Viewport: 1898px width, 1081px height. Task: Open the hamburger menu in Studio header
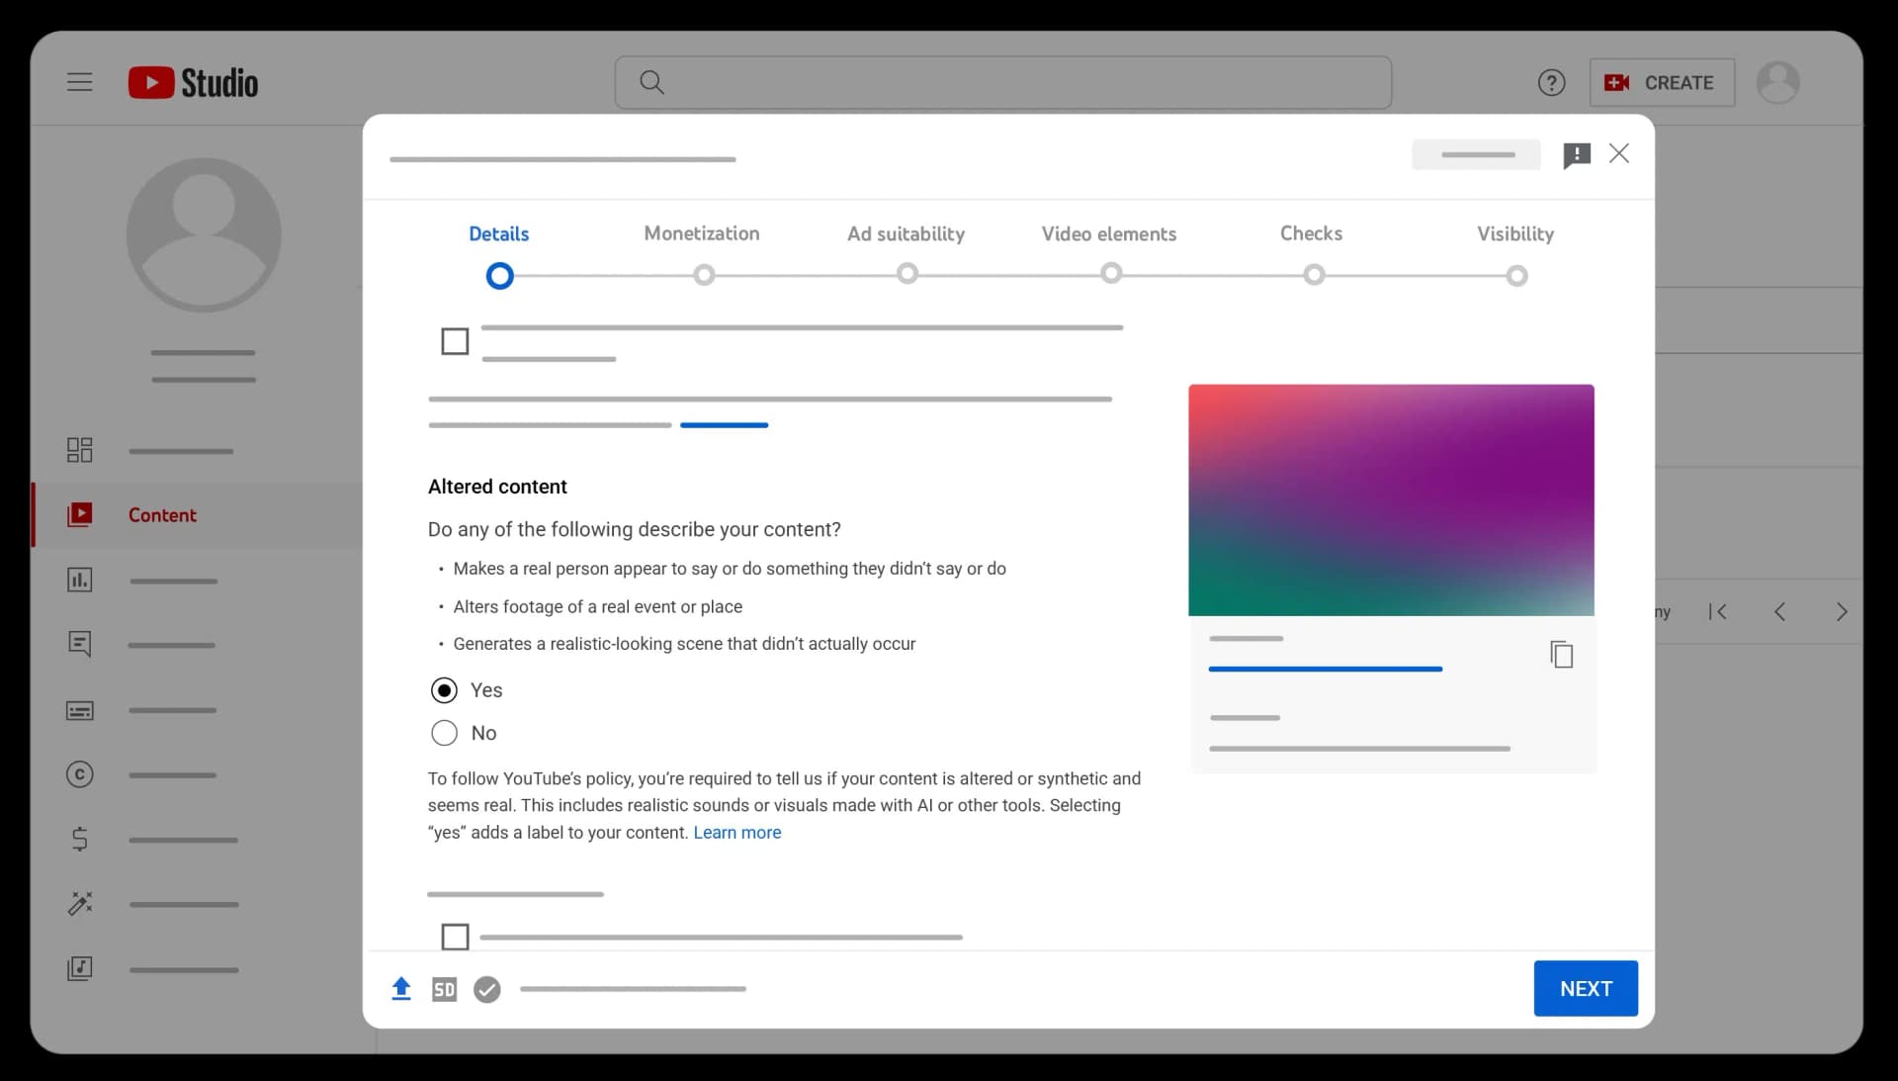pos(79,82)
